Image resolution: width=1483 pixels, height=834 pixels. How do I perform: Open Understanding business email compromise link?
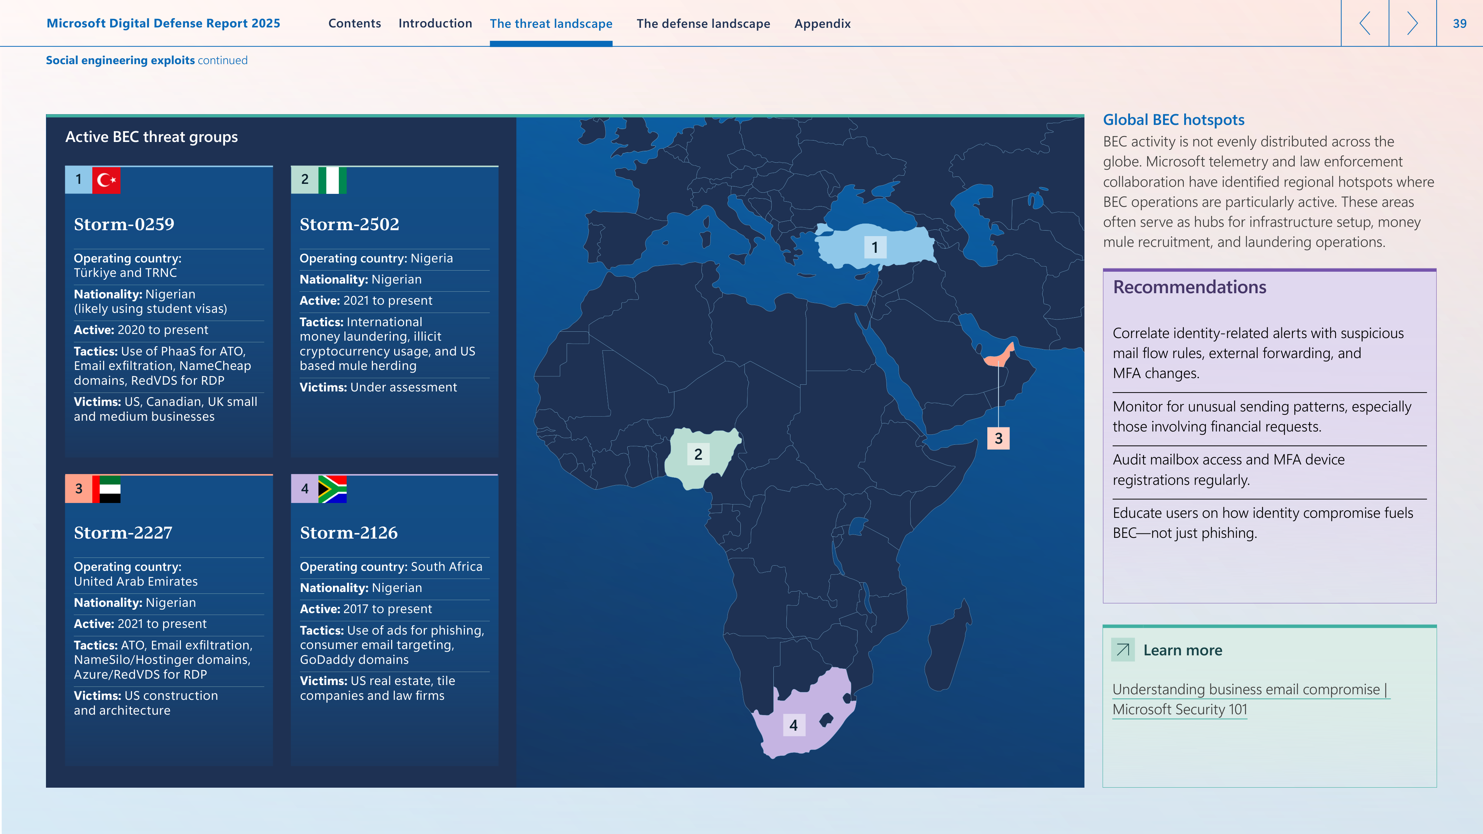(1251, 699)
